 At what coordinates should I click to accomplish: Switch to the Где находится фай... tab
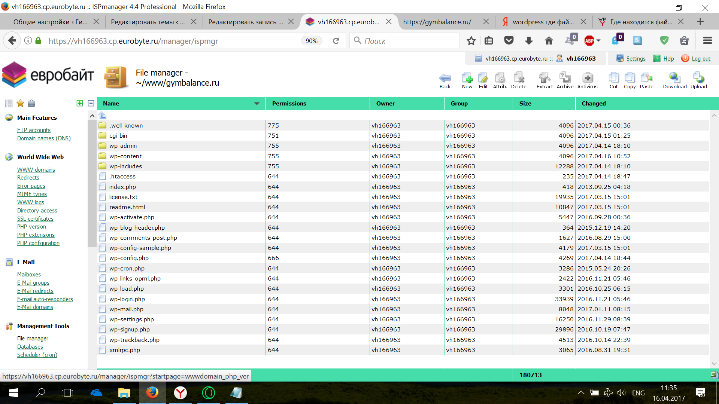pos(641,22)
